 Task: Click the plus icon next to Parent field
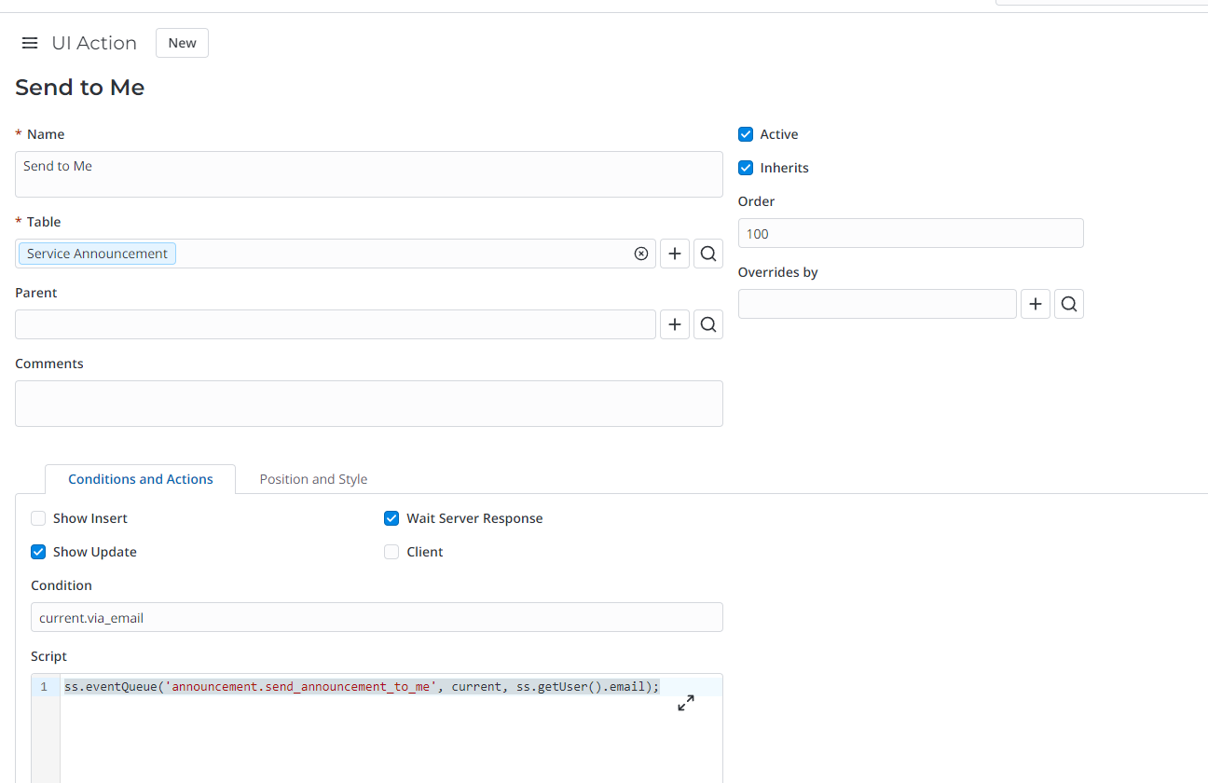(675, 324)
